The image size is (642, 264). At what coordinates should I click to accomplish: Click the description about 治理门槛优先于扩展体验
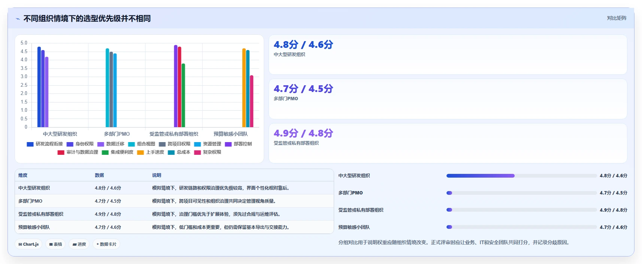pos(217,214)
